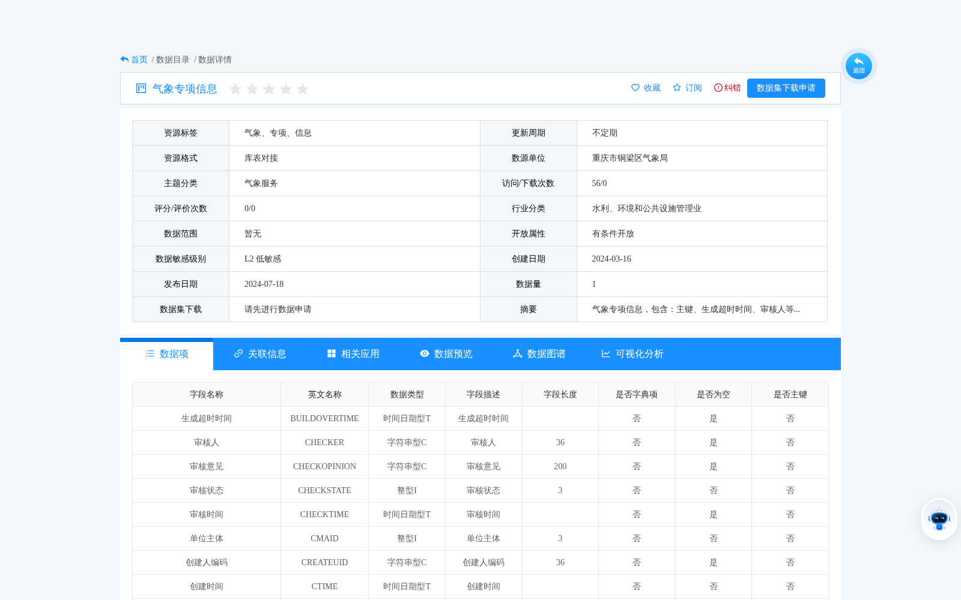Click the star icon next to 订阅
The width and height of the screenshot is (961, 600).
tap(677, 88)
